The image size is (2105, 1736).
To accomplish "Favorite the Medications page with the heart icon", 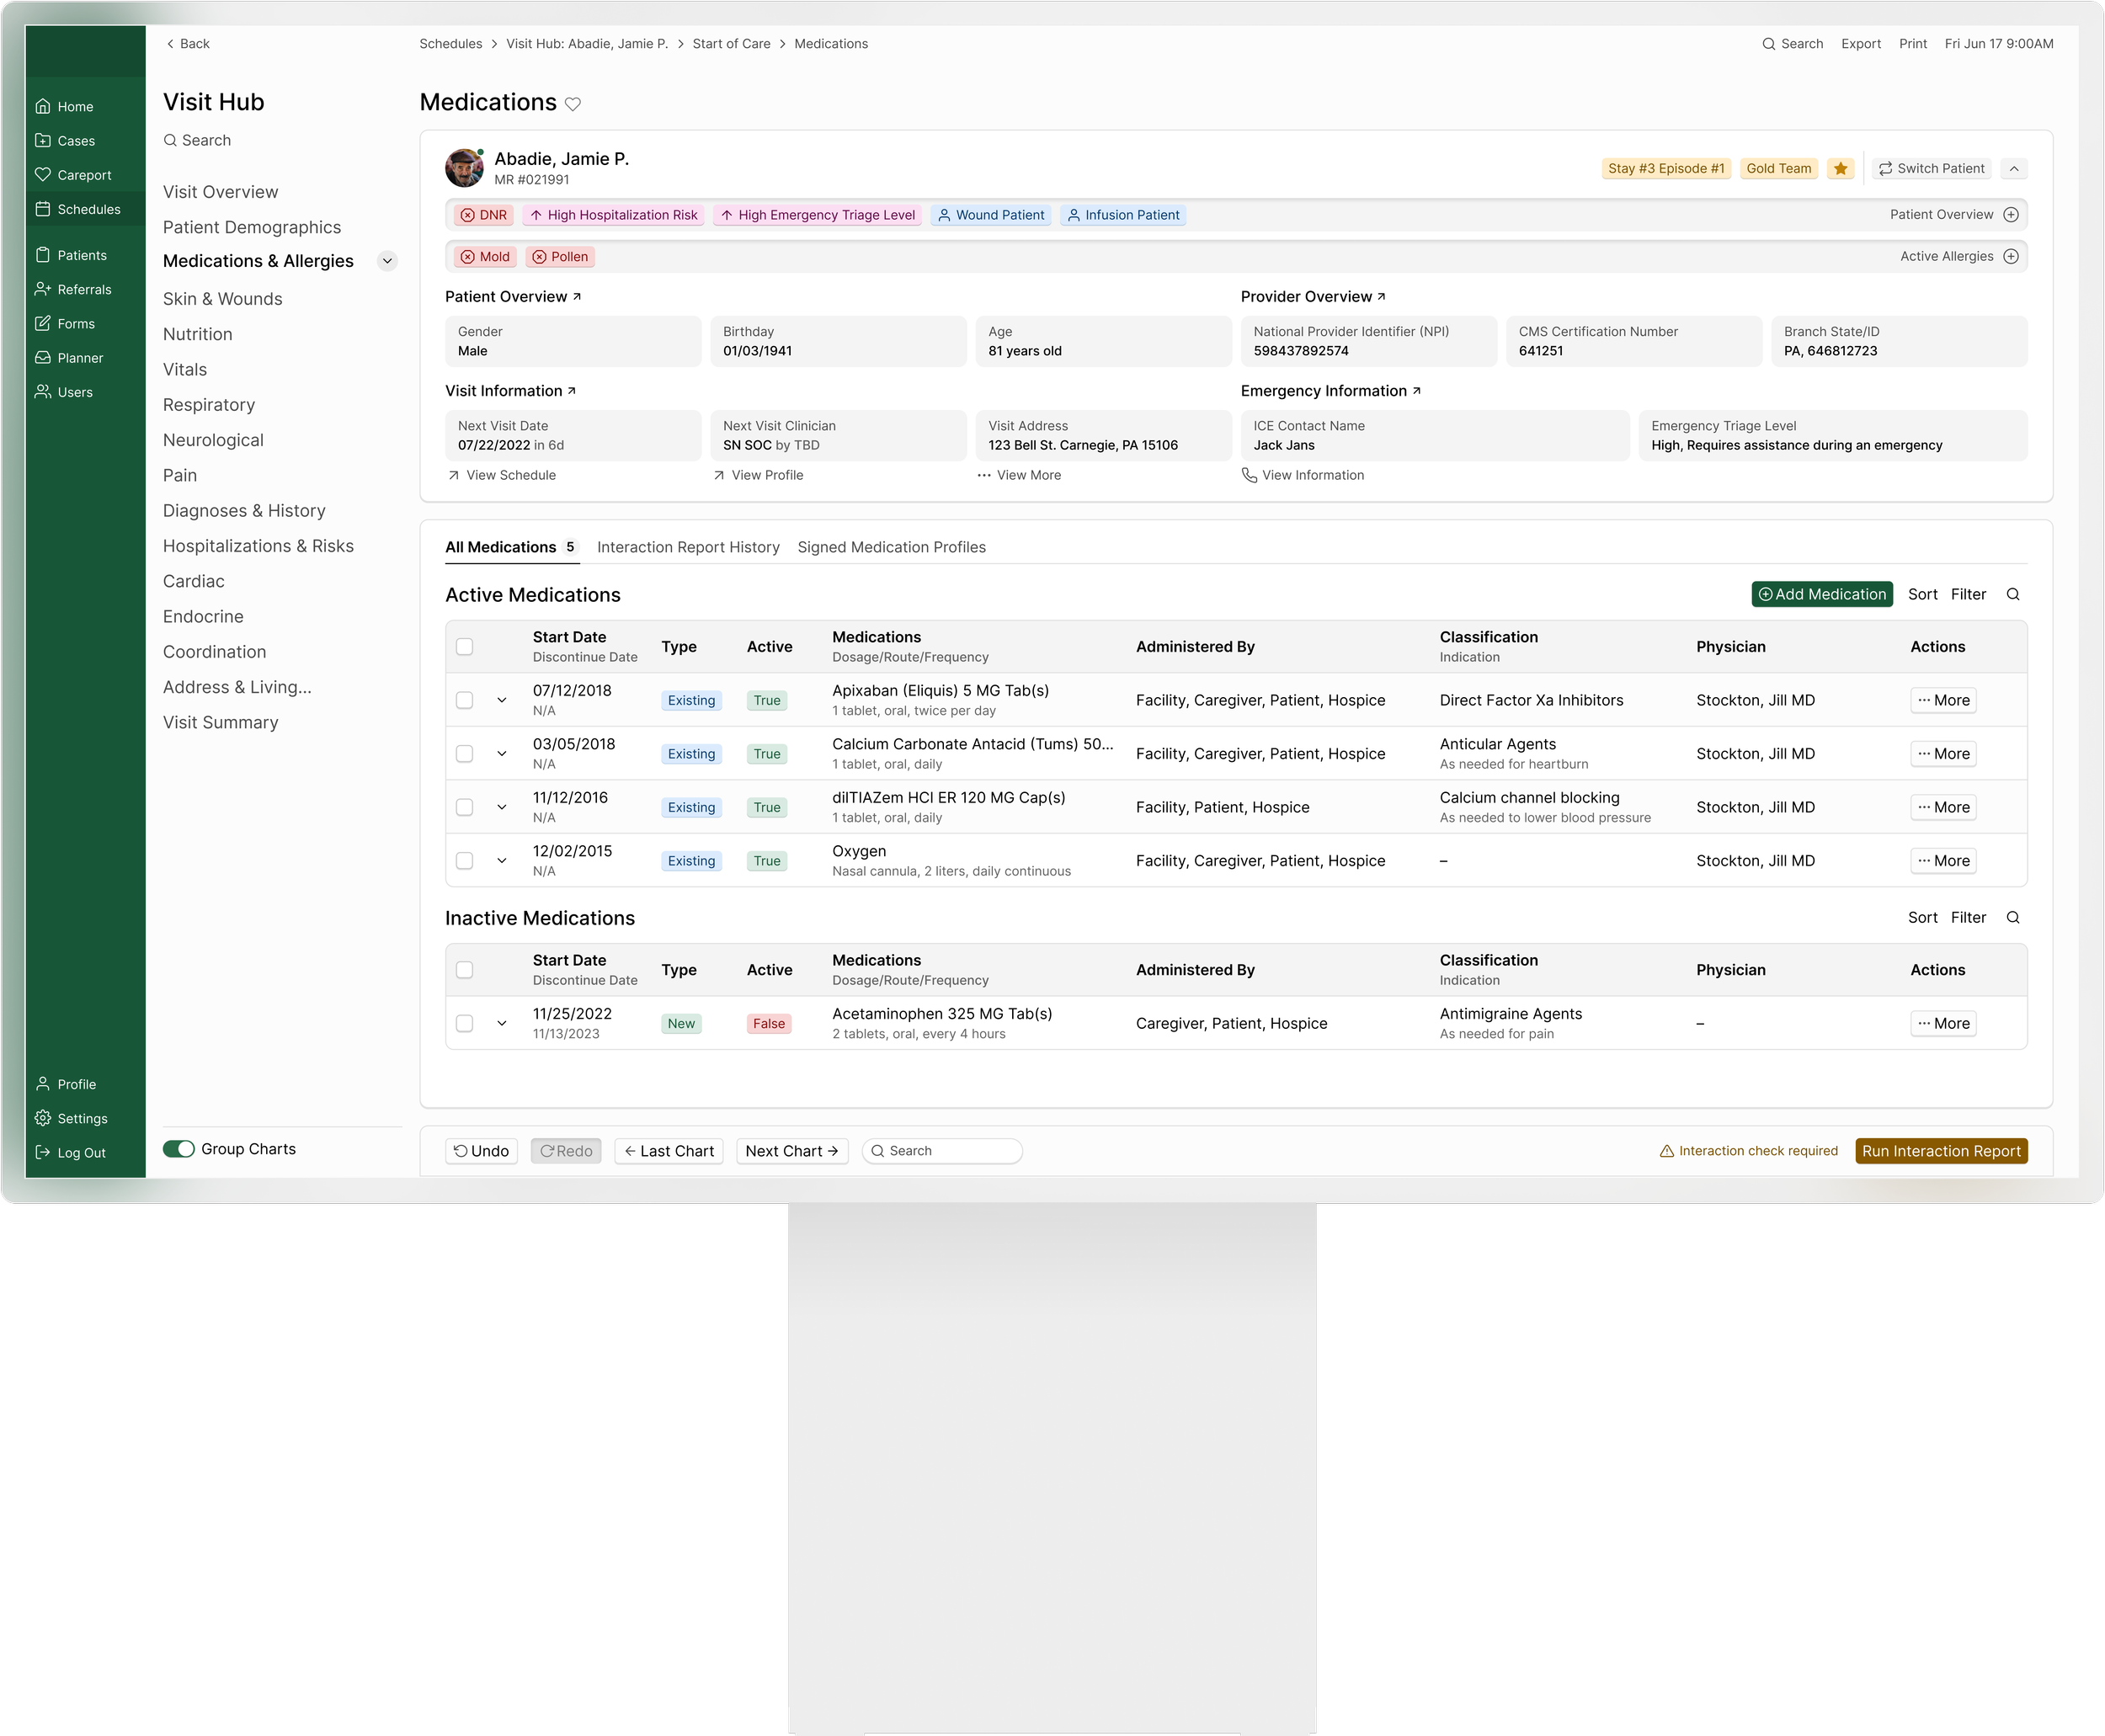I will coord(573,104).
